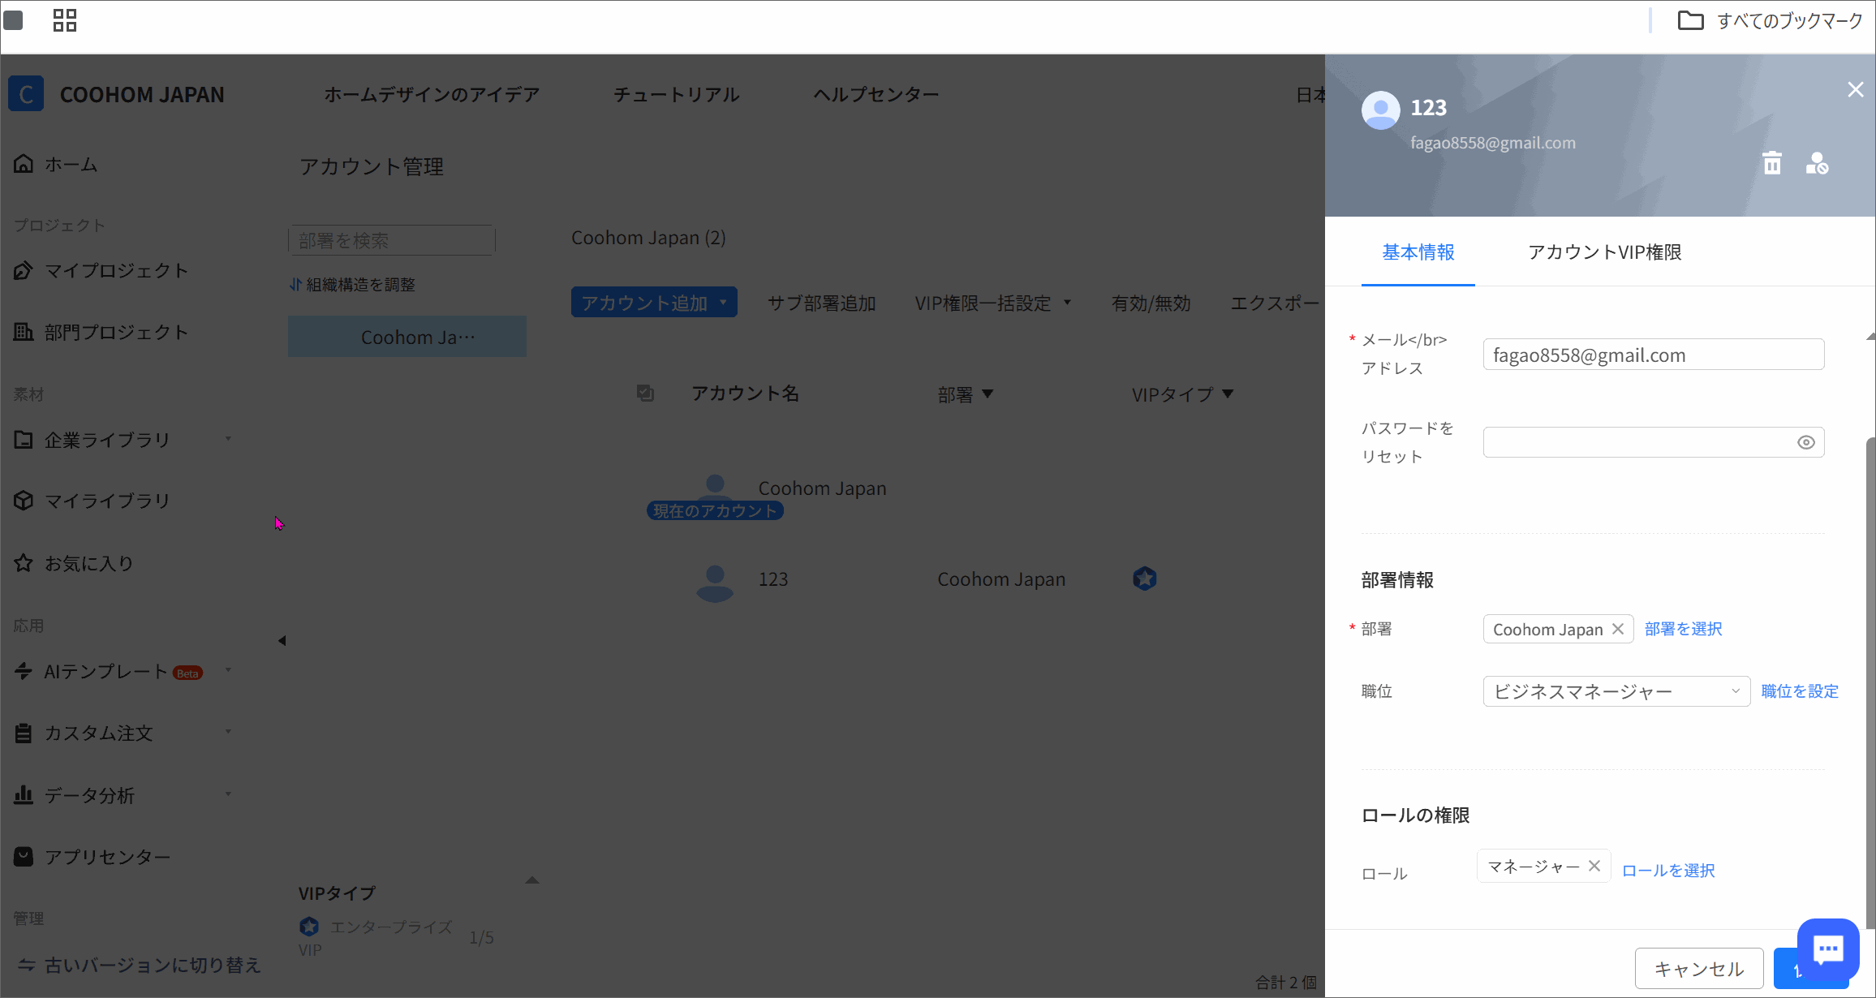This screenshot has height=998, width=1876.
Task: Open データ分析 in sidebar
Action: pyautogui.click(x=75, y=795)
